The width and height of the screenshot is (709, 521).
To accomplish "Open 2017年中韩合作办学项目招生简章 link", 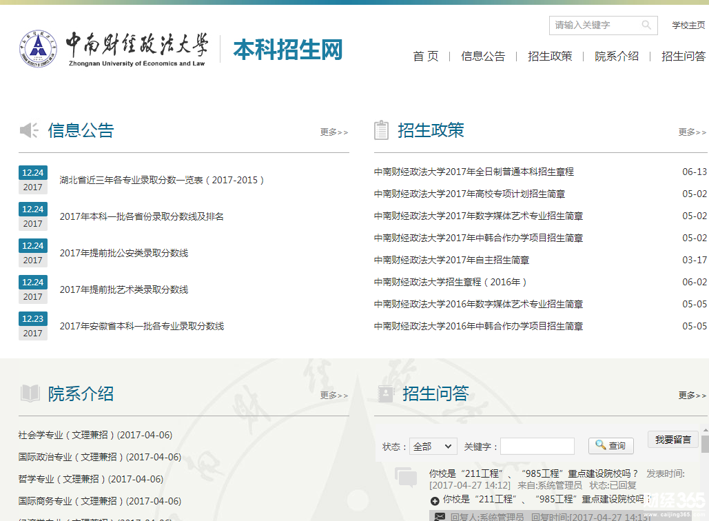I will pyautogui.click(x=478, y=238).
